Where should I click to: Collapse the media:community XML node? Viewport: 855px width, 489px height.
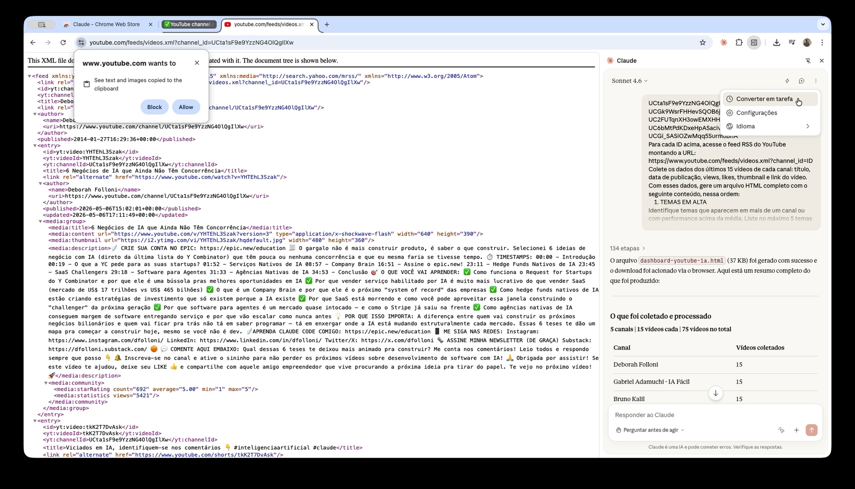pyautogui.click(x=46, y=383)
